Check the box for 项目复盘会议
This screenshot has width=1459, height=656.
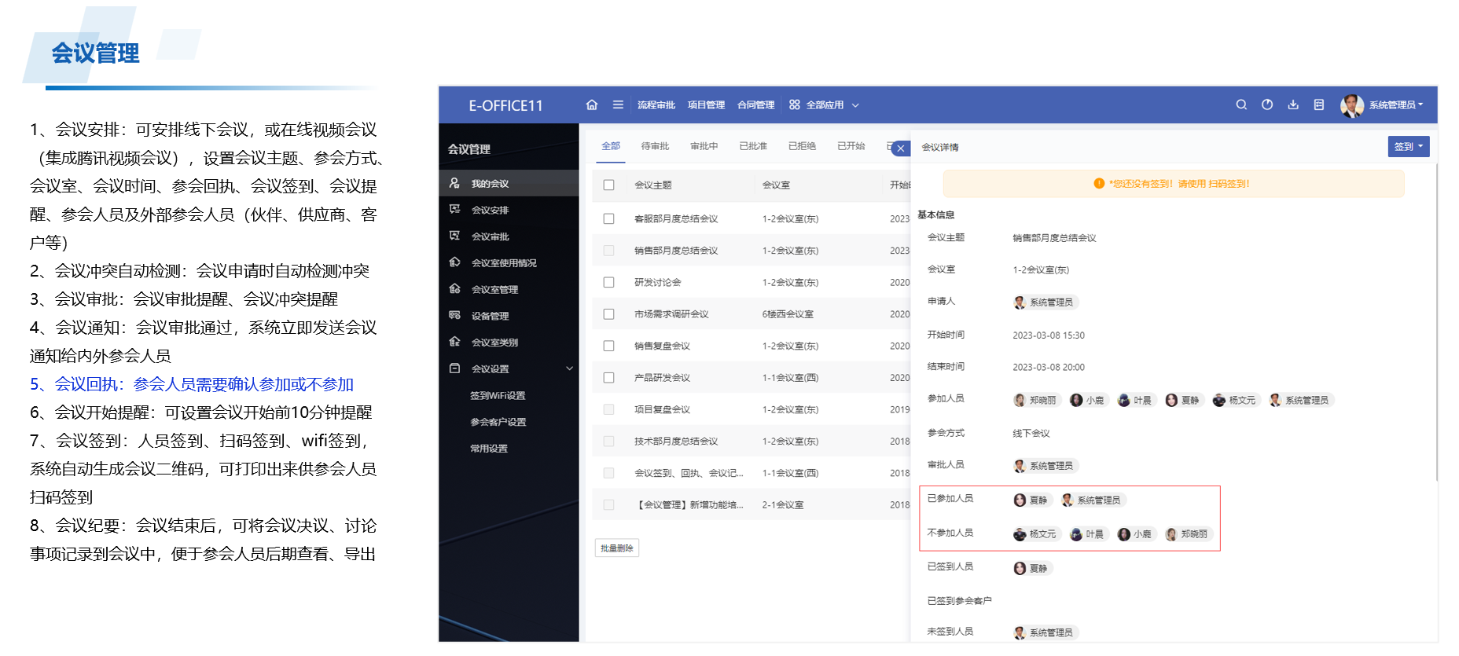[608, 409]
